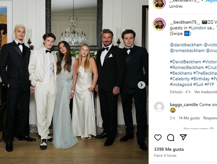
Task: Show the translation with Ver traducción
Action: tap(206, 92)
